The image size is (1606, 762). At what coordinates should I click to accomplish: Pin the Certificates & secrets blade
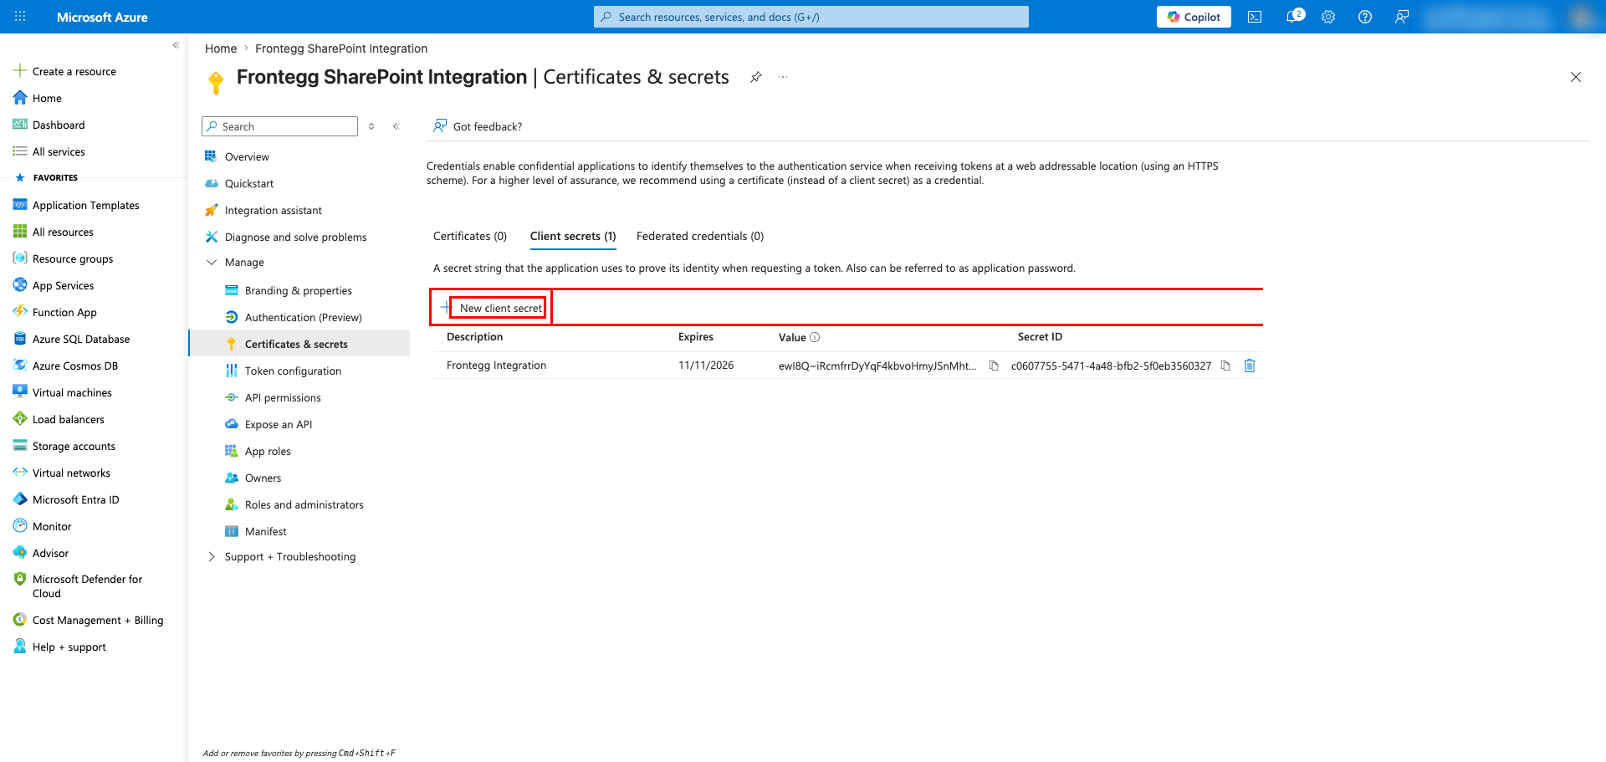756,77
